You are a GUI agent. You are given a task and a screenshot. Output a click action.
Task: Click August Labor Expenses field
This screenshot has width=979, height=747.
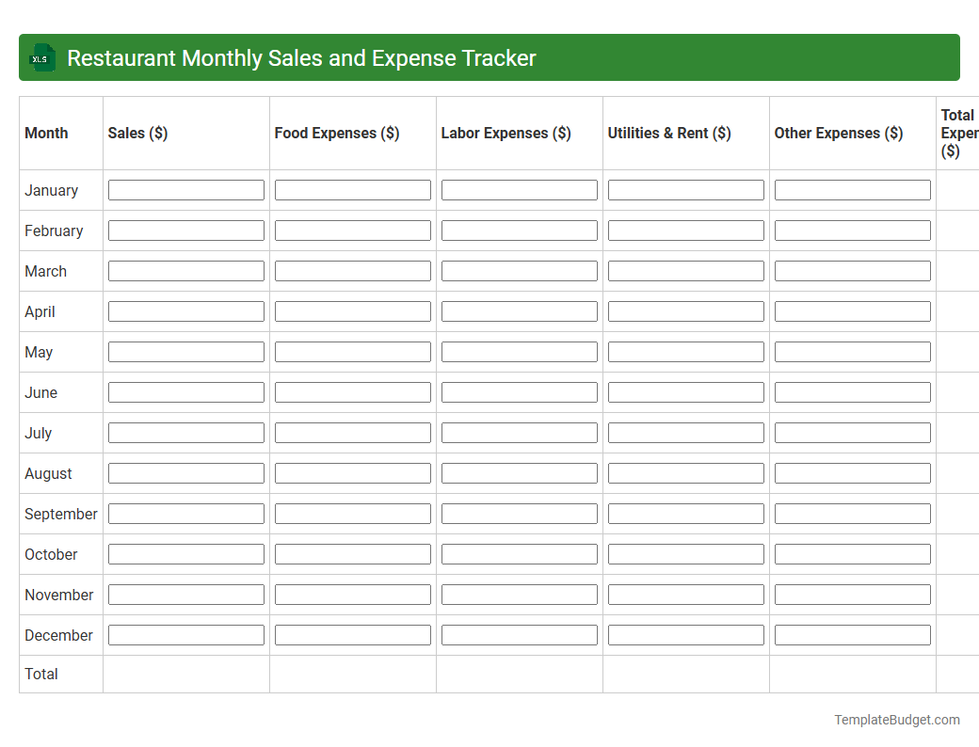point(519,472)
